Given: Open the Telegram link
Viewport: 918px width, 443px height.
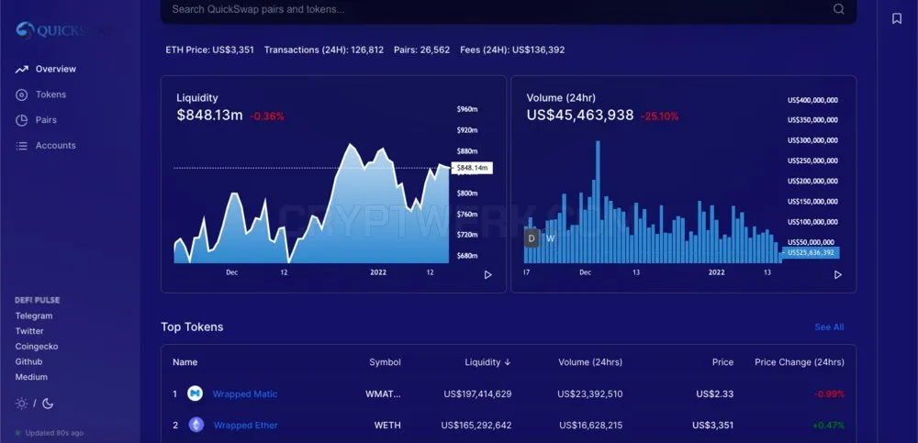Looking at the screenshot, I should [x=34, y=316].
